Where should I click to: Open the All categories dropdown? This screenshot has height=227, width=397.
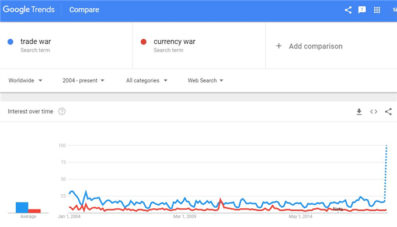point(147,80)
